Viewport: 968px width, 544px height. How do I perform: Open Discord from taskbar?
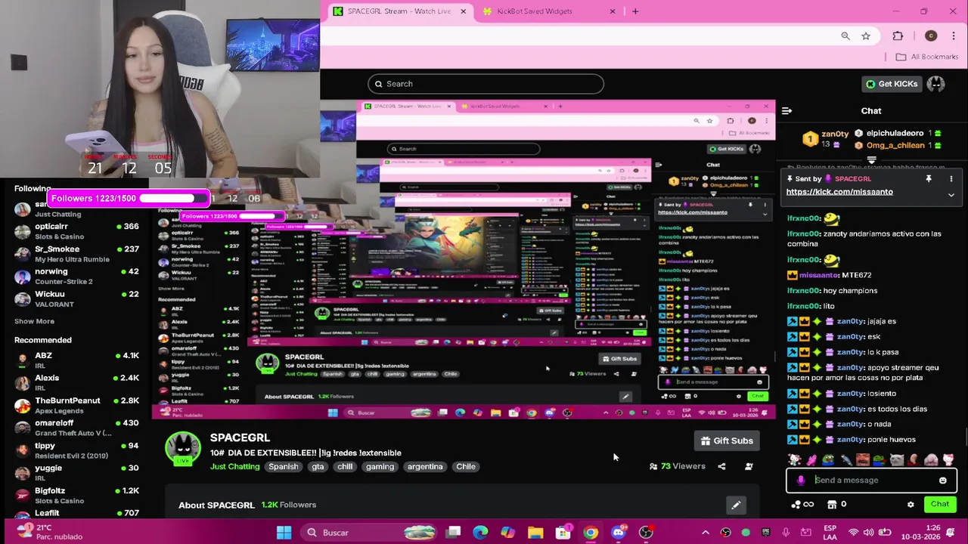point(619,533)
